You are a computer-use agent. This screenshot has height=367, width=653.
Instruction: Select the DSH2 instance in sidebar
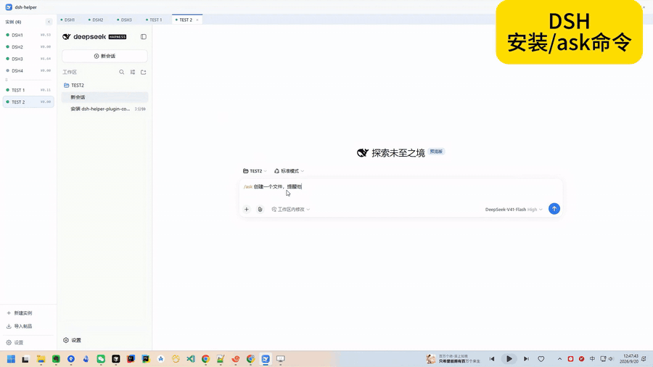point(28,47)
